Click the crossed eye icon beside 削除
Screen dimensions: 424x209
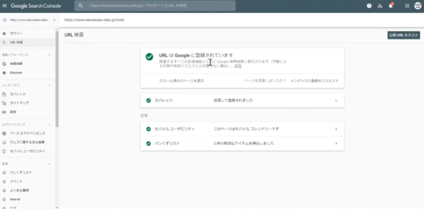[4, 112]
